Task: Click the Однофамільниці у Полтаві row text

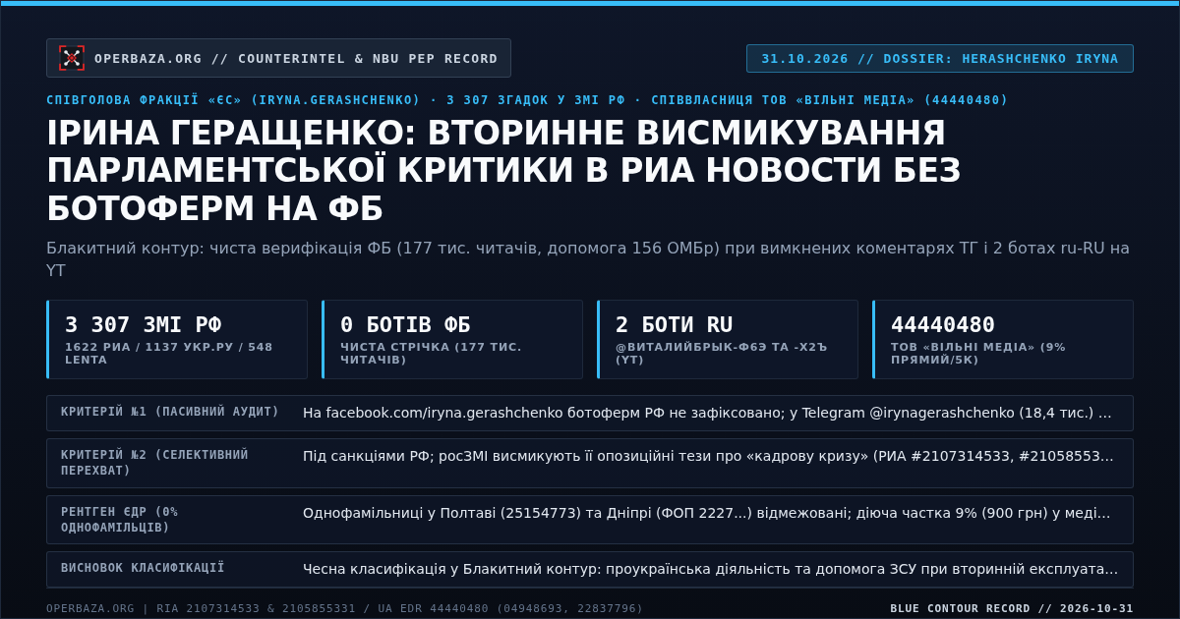Action: pos(707,513)
